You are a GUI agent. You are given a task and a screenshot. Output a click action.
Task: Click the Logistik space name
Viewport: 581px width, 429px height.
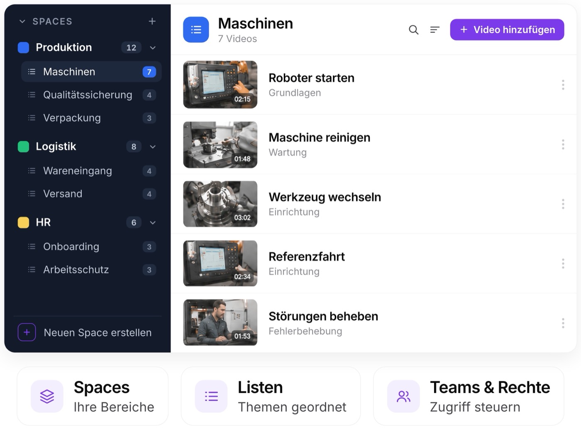pyautogui.click(x=56, y=146)
